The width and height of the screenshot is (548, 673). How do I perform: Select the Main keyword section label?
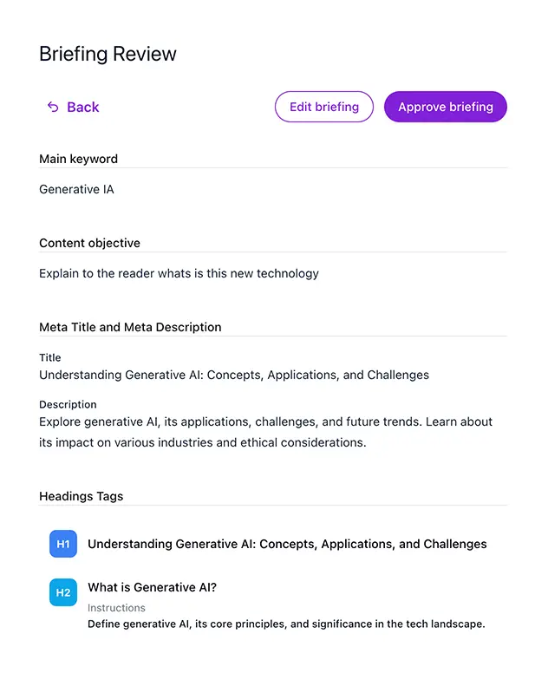point(78,159)
